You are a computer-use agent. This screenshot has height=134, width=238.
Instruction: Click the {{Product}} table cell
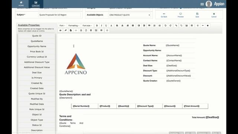pos(107,106)
